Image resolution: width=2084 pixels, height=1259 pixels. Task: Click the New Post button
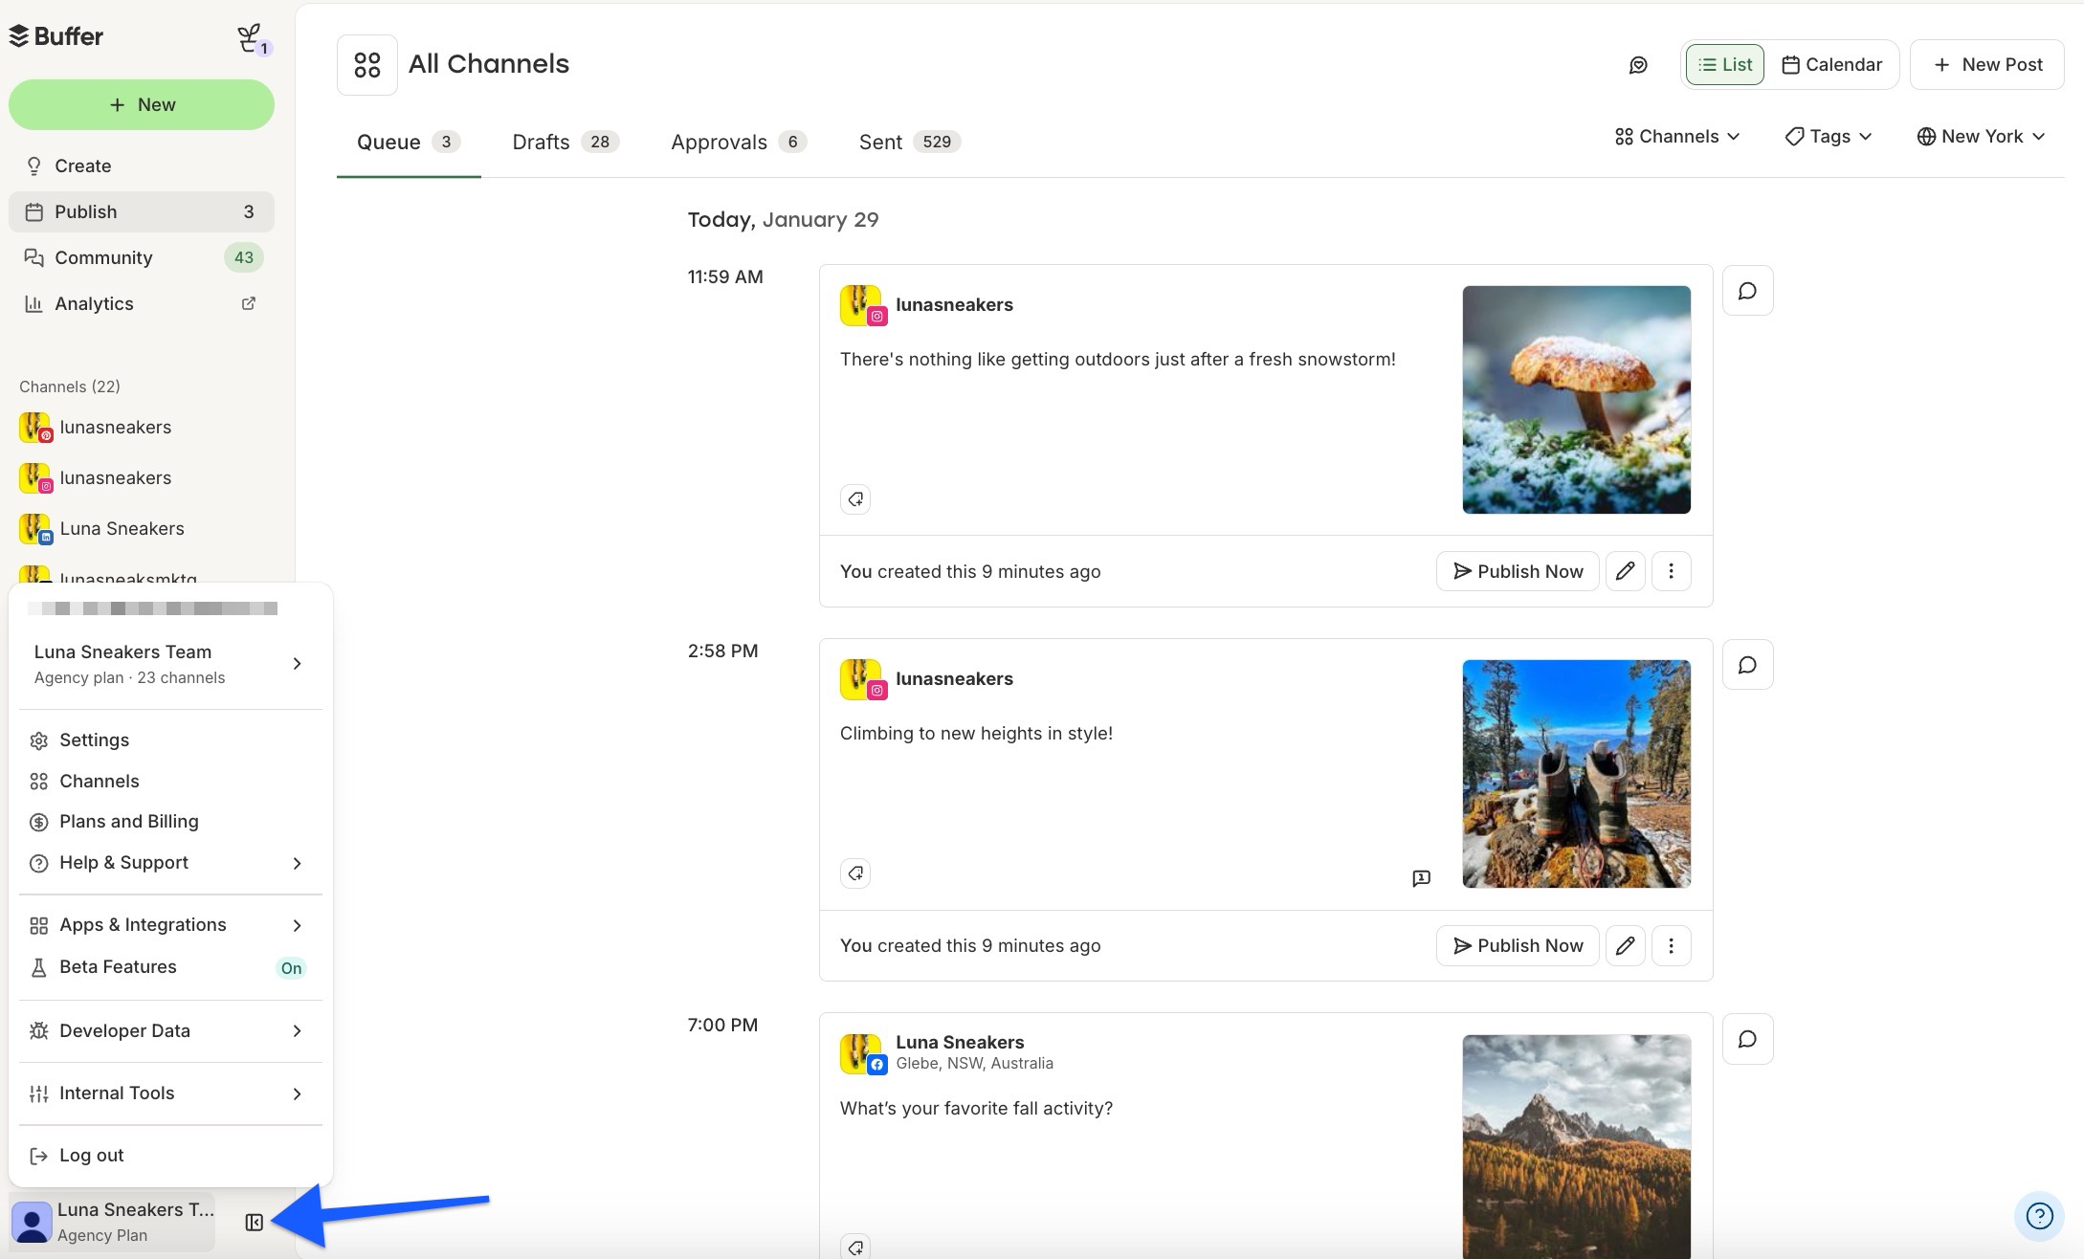click(x=1986, y=64)
